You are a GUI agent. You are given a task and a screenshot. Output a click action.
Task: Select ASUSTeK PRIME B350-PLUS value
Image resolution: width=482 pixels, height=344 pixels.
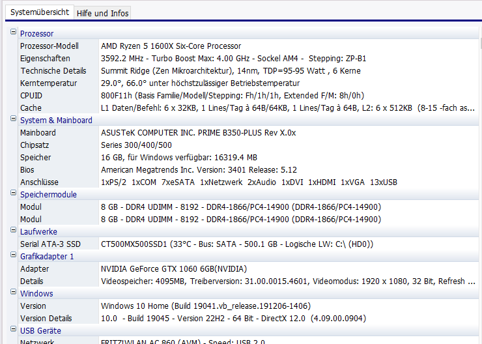point(198,133)
